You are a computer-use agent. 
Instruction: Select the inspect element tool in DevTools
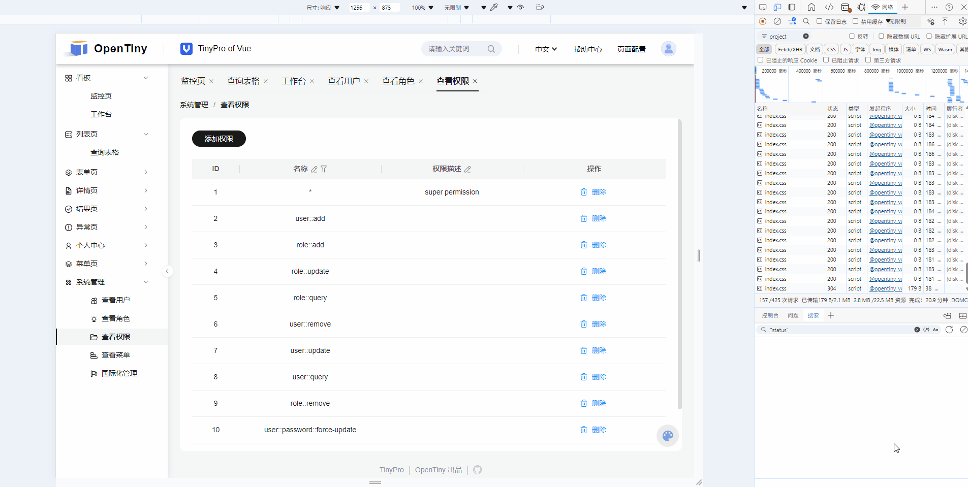click(762, 7)
